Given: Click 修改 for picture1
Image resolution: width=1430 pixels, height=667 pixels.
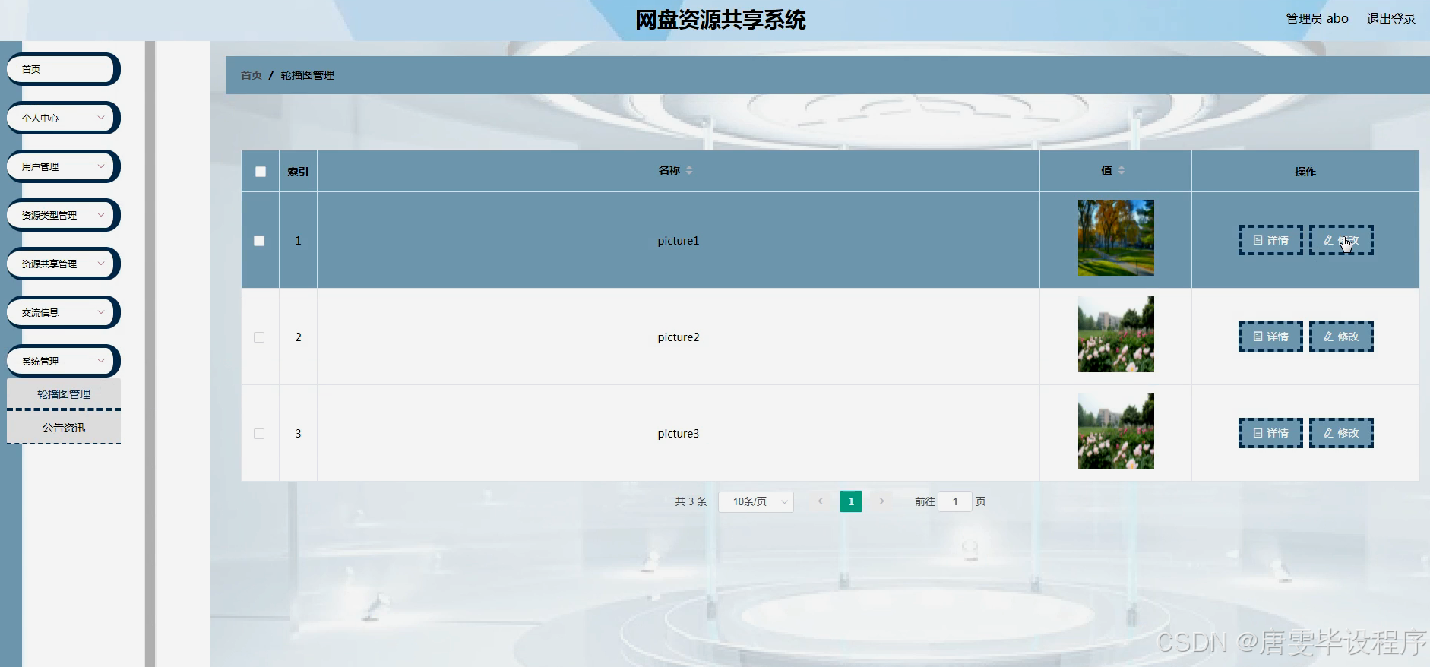Looking at the screenshot, I should click(1341, 240).
